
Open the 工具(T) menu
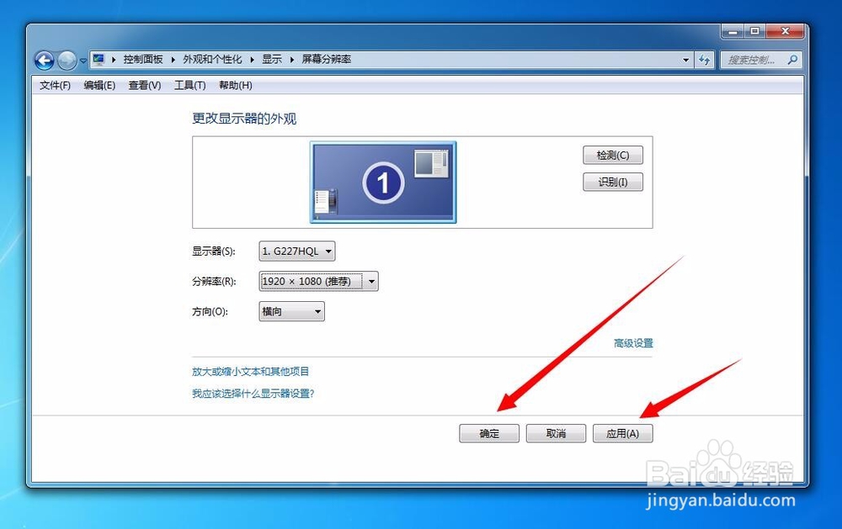(189, 85)
